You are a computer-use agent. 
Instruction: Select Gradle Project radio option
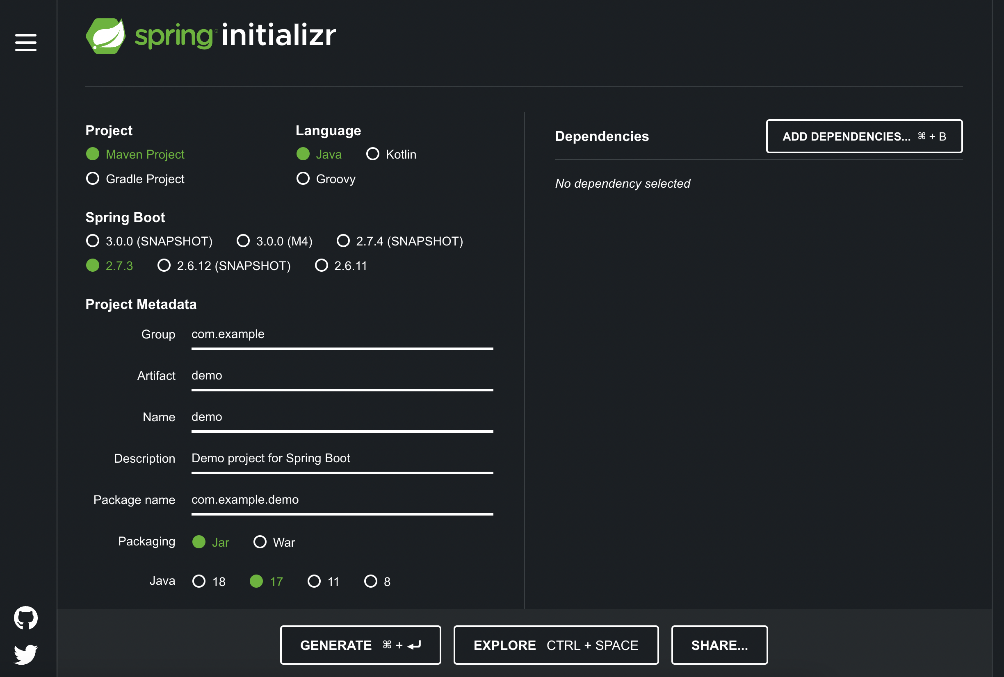(93, 178)
